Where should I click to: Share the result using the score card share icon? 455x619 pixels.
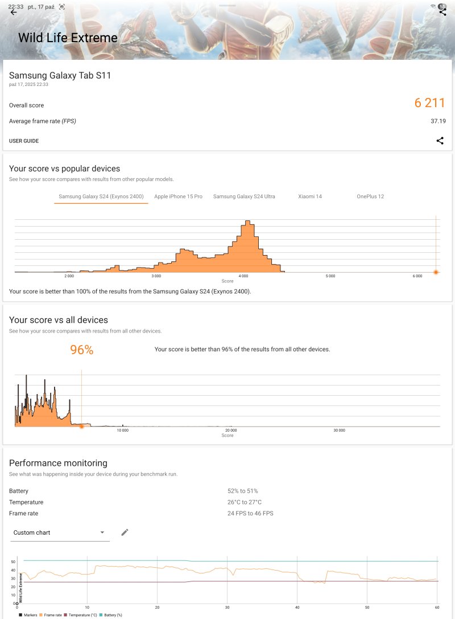point(440,141)
